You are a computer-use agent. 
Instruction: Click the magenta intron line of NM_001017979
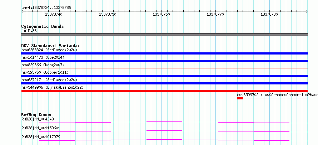click(x=164, y=140)
